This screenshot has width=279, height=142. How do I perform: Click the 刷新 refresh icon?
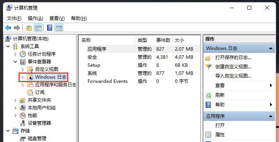tap(208, 95)
